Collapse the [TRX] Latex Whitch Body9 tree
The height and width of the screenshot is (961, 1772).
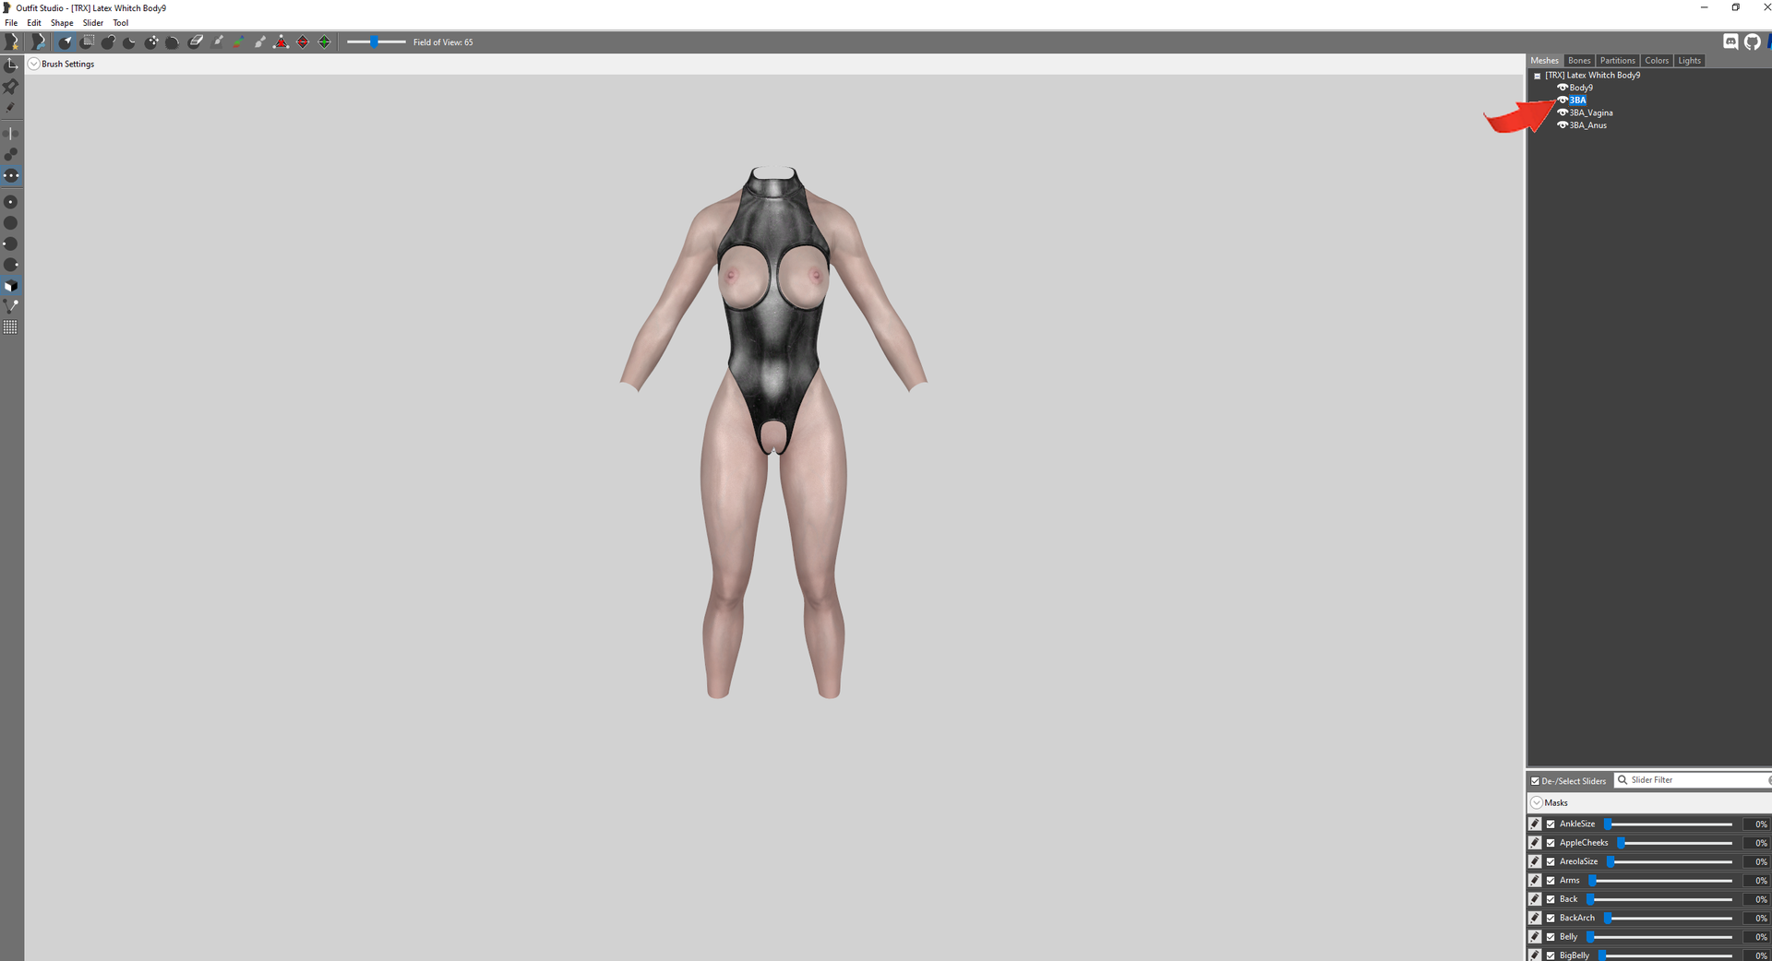coord(1537,76)
